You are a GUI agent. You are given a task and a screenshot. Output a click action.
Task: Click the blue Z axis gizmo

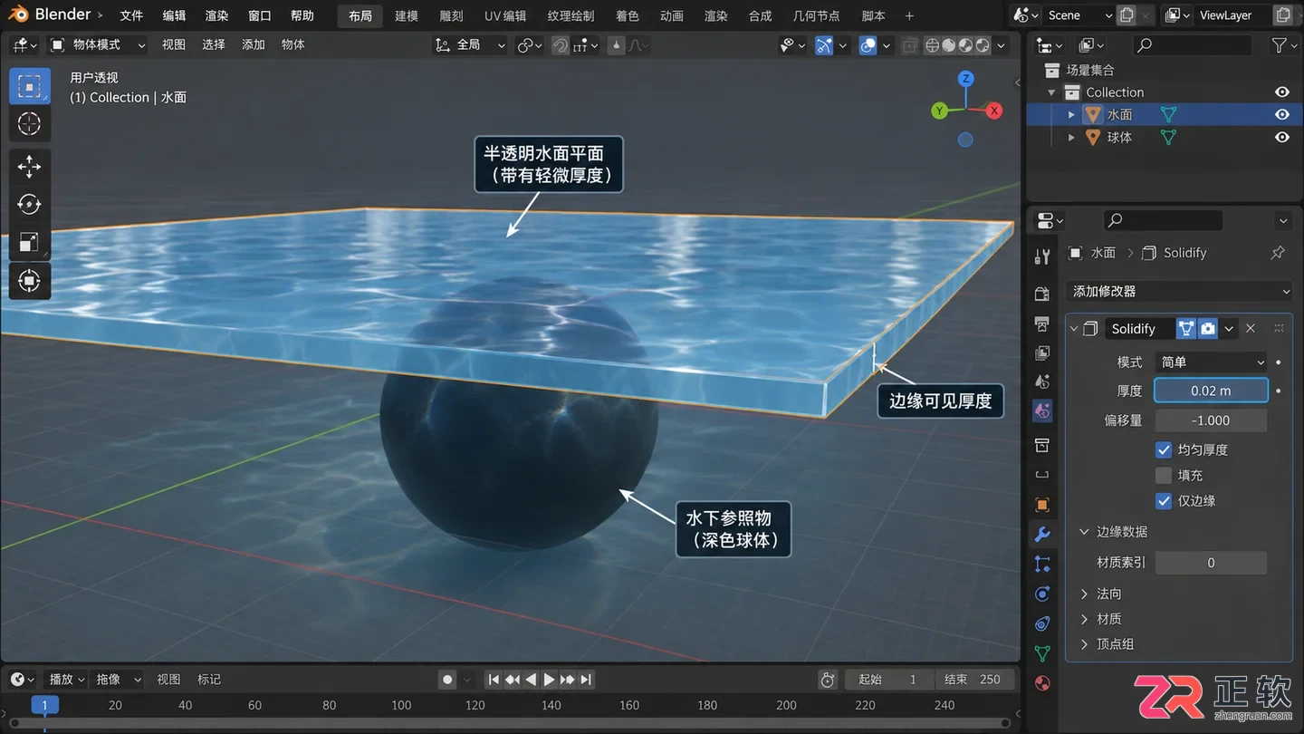click(x=966, y=79)
